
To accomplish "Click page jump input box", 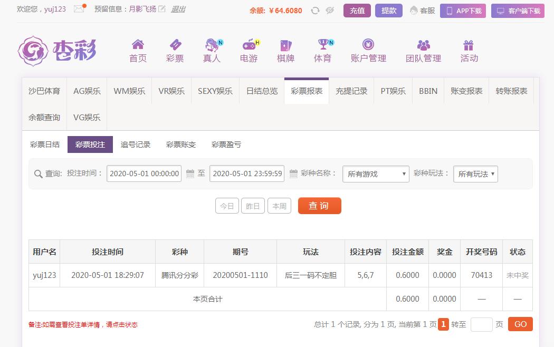I will point(482,324).
